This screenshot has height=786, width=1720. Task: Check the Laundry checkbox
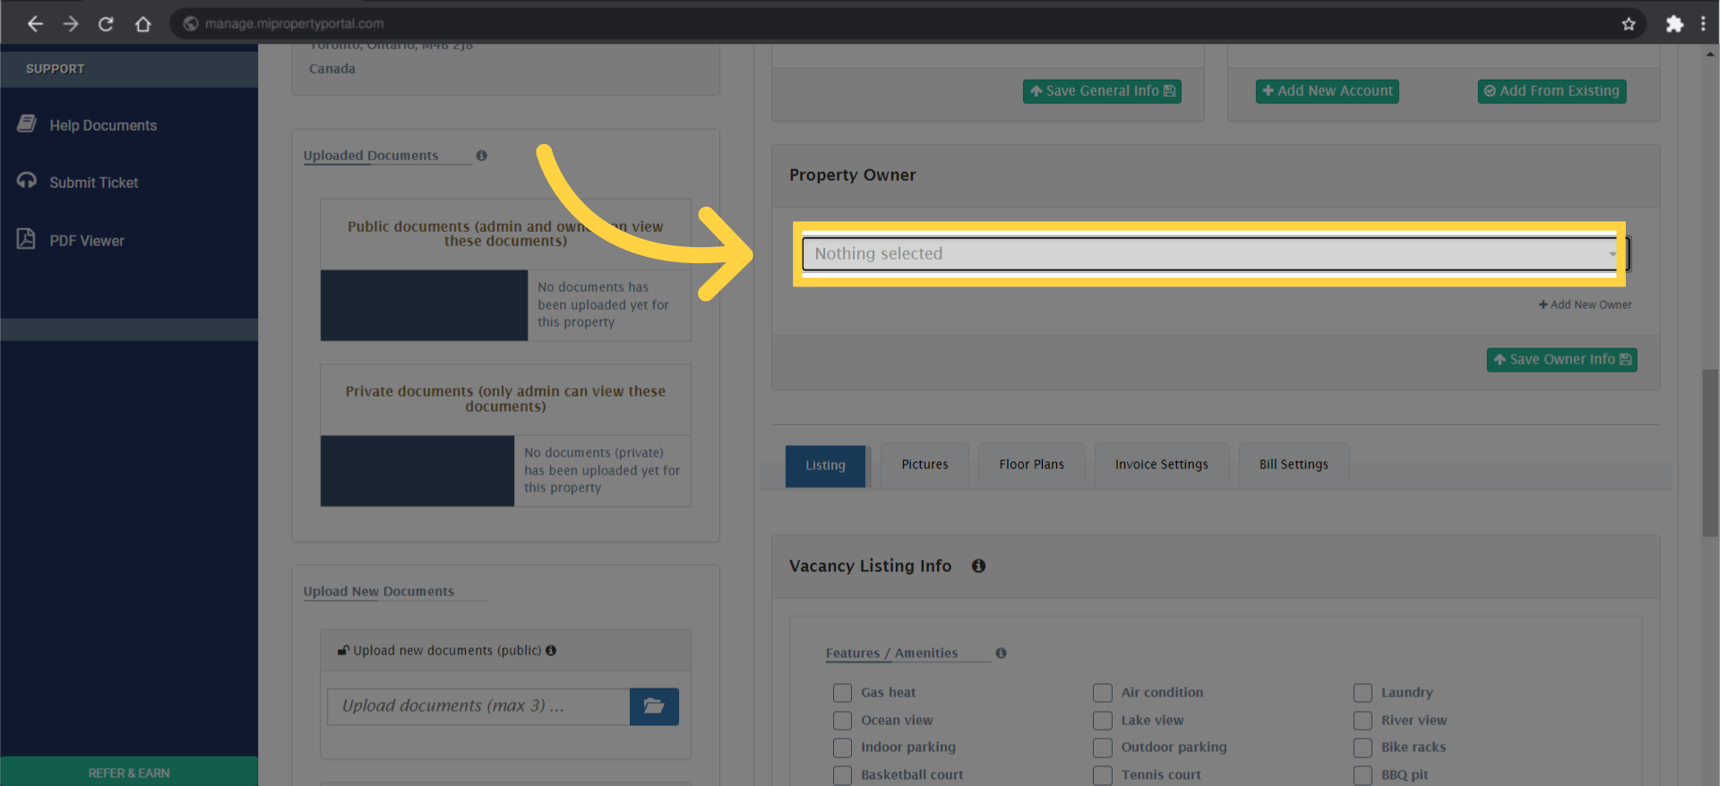click(1363, 693)
